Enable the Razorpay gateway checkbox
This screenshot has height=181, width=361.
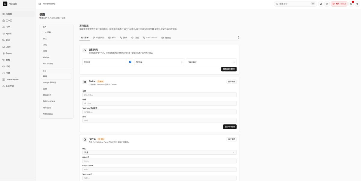(x=234, y=62)
